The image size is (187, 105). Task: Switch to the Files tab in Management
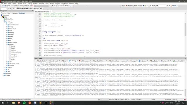pos(9,13)
